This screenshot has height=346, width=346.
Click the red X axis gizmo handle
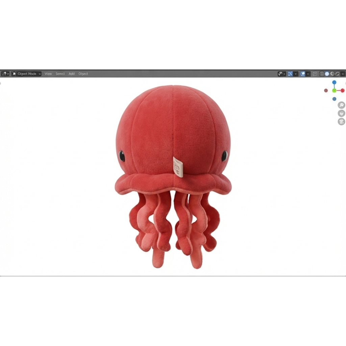343,91
